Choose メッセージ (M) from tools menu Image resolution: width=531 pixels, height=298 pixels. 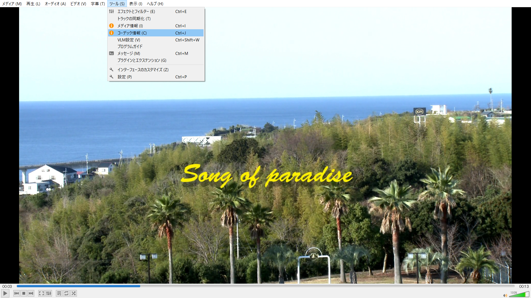click(129, 53)
